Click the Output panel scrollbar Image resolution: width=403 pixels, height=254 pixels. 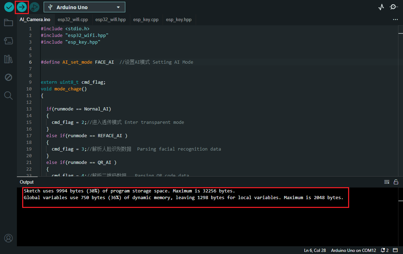coord(401,217)
